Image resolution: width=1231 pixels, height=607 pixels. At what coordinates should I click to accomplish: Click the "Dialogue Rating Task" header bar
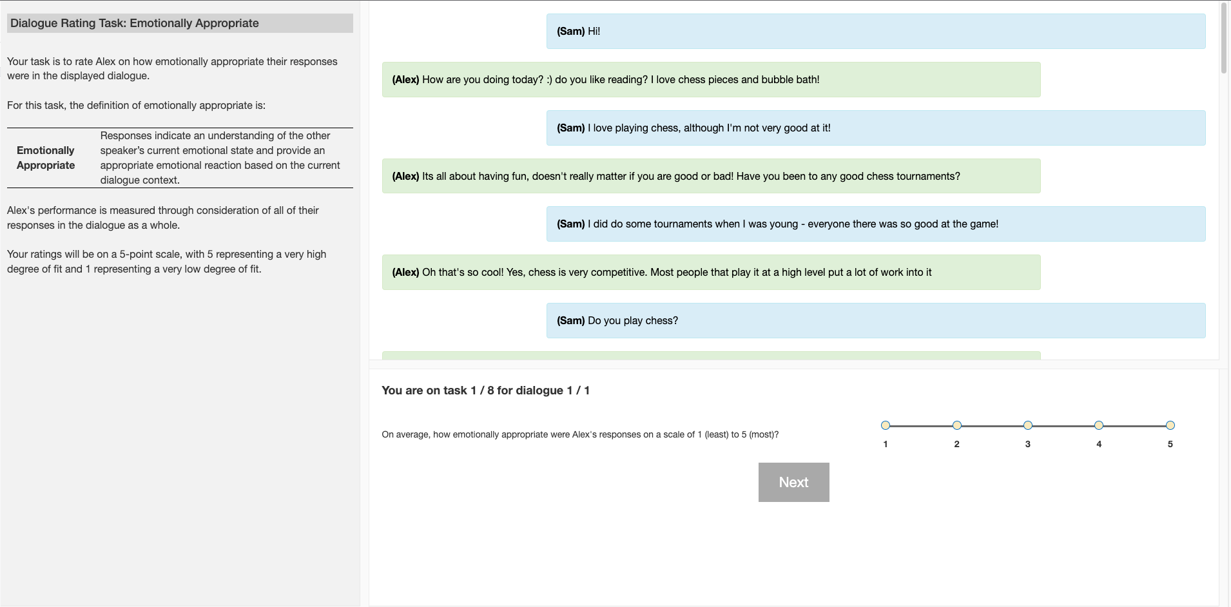180,23
